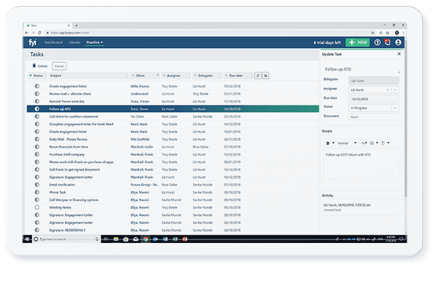Viewport: 434px width, 291px height.
Task: Bookmark page with star icon
Action: point(372,32)
